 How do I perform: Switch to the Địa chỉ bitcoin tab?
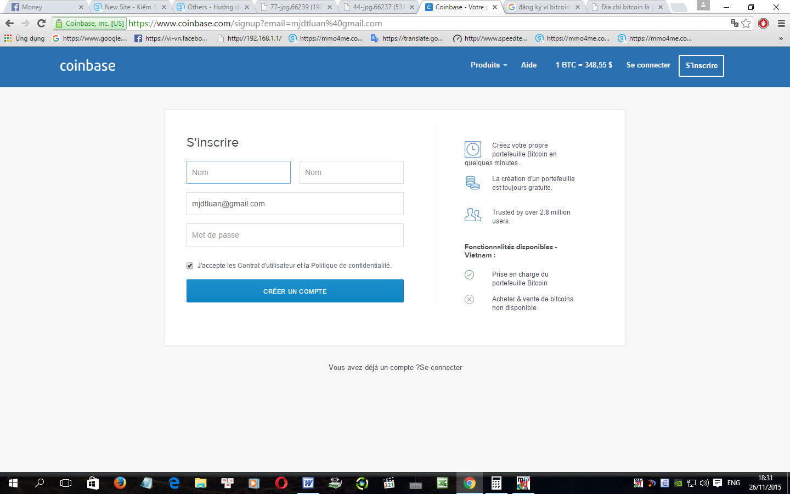tap(625, 7)
